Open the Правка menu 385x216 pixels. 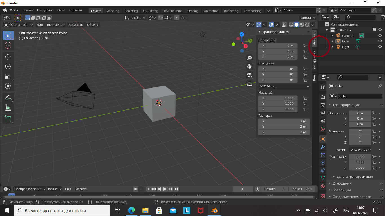point(28,10)
